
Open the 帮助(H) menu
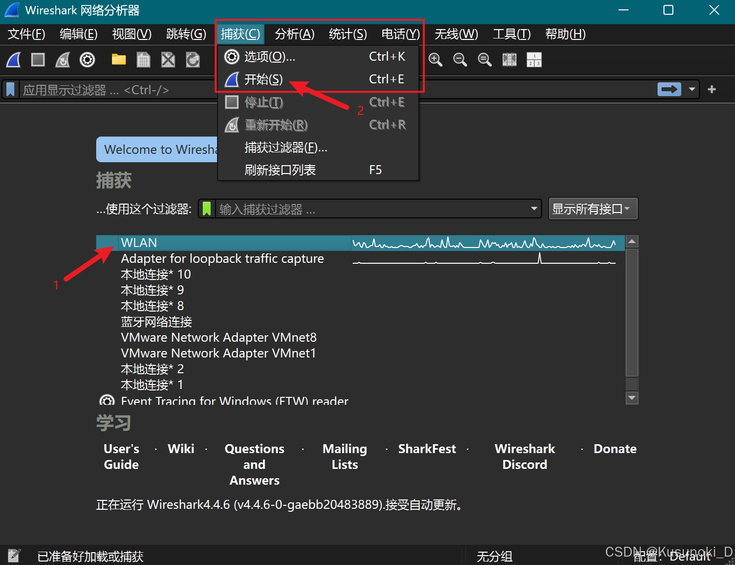click(565, 34)
